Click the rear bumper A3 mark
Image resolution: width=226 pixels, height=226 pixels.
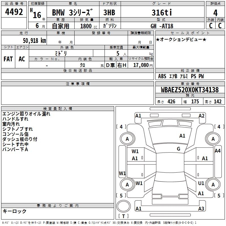[201, 208]
